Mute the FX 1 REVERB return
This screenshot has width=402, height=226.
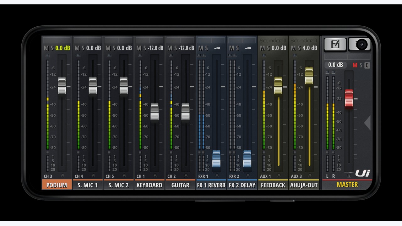200,48
